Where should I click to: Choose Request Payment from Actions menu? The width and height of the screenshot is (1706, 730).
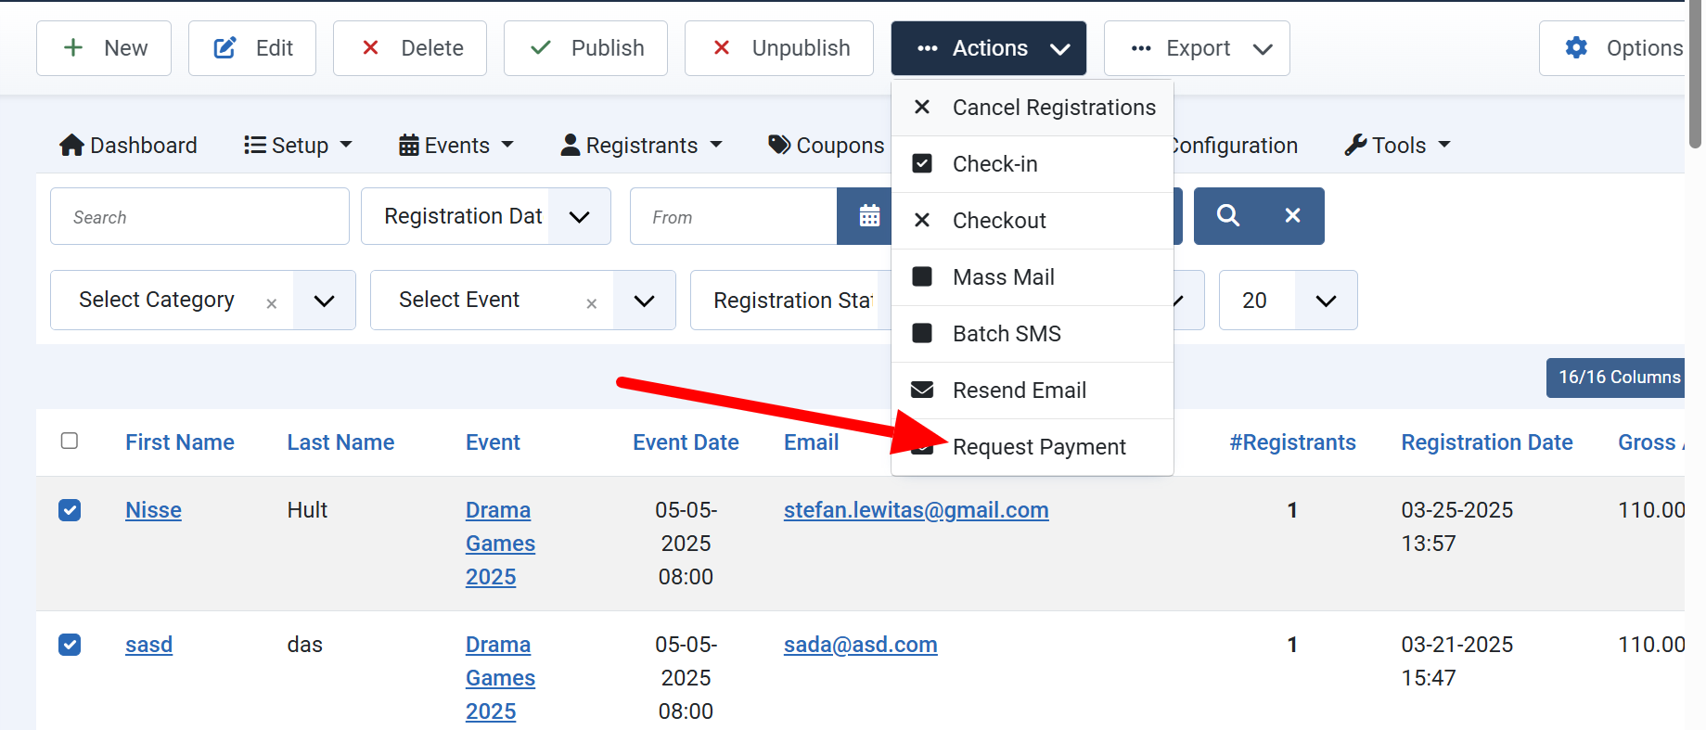tap(1033, 447)
